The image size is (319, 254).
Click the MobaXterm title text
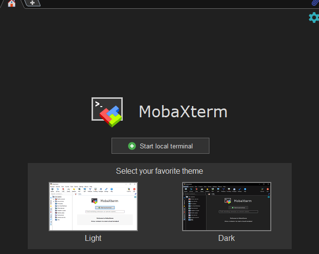pyautogui.click(x=183, y=111)
